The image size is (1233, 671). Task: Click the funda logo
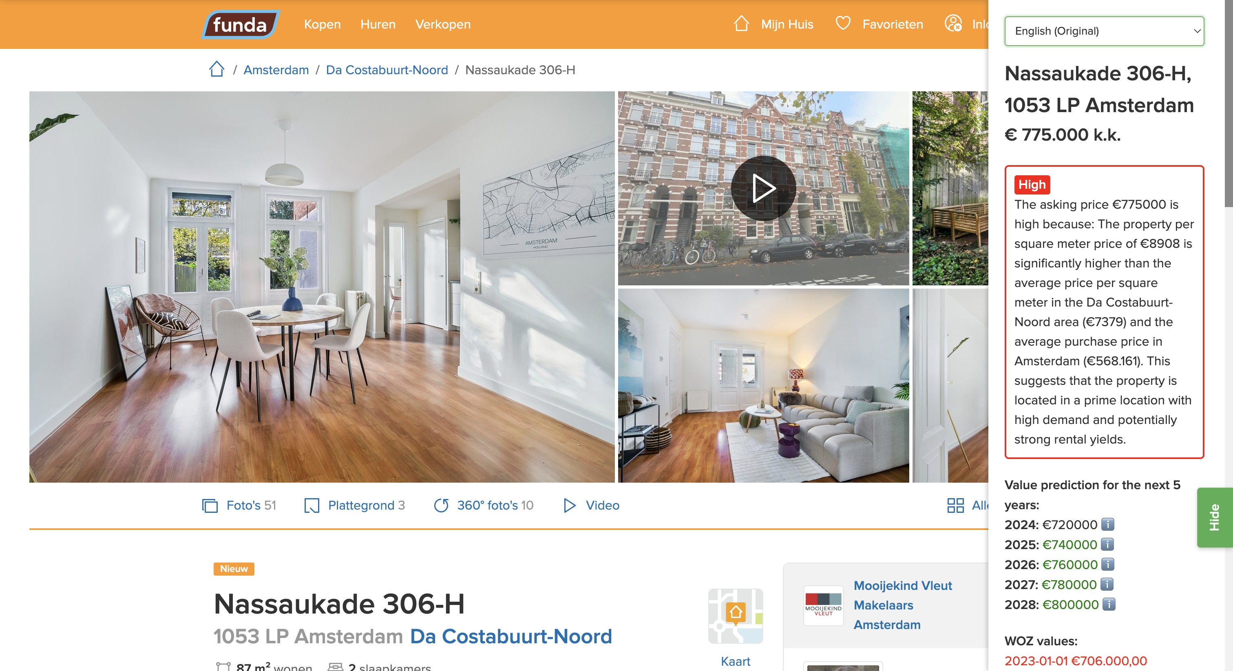(240, 24)
